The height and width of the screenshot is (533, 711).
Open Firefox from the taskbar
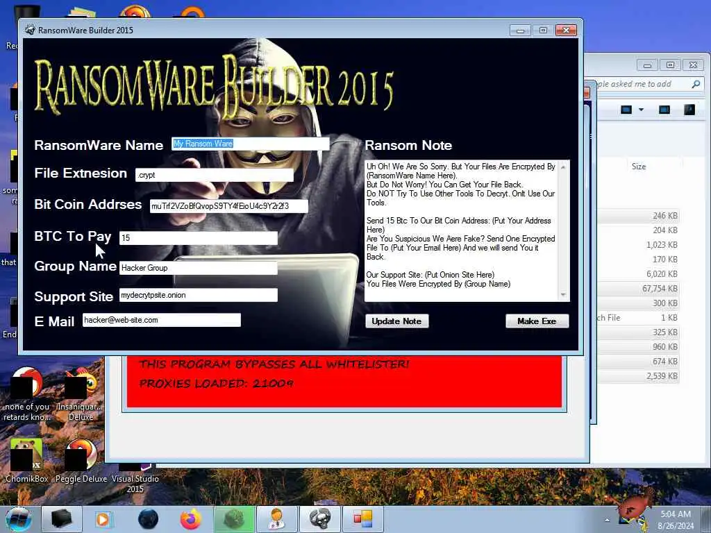[191, 519]
